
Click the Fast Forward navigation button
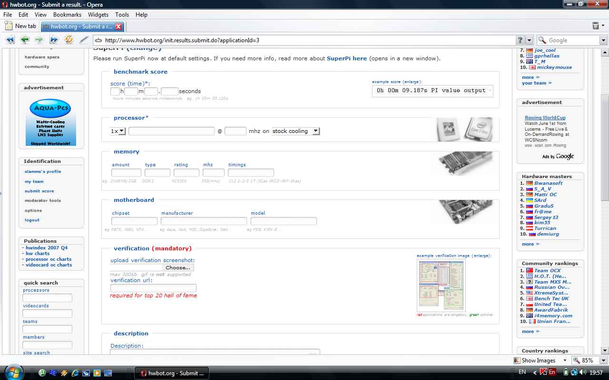click(54, 40)
